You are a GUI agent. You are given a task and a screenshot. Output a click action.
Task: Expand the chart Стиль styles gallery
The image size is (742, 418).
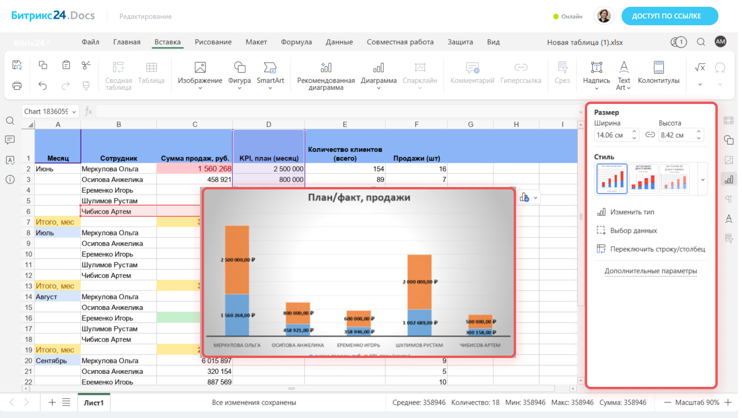[x=703, y=180]
